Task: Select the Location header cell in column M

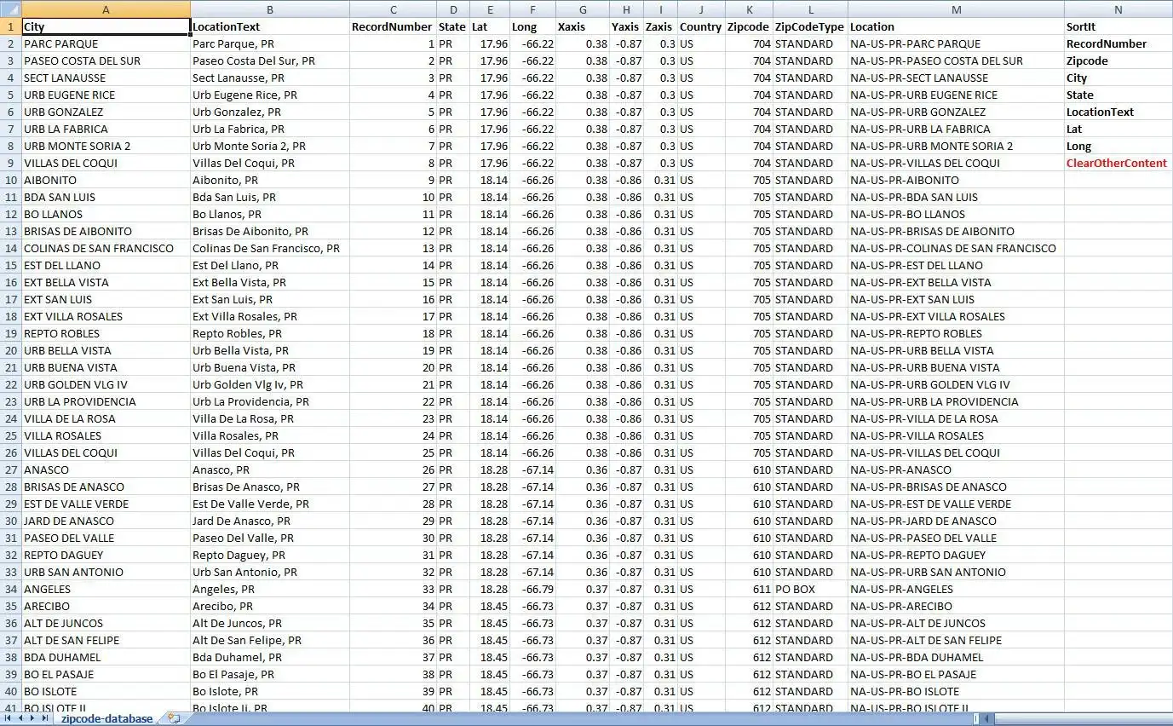Action: (956, 27)
